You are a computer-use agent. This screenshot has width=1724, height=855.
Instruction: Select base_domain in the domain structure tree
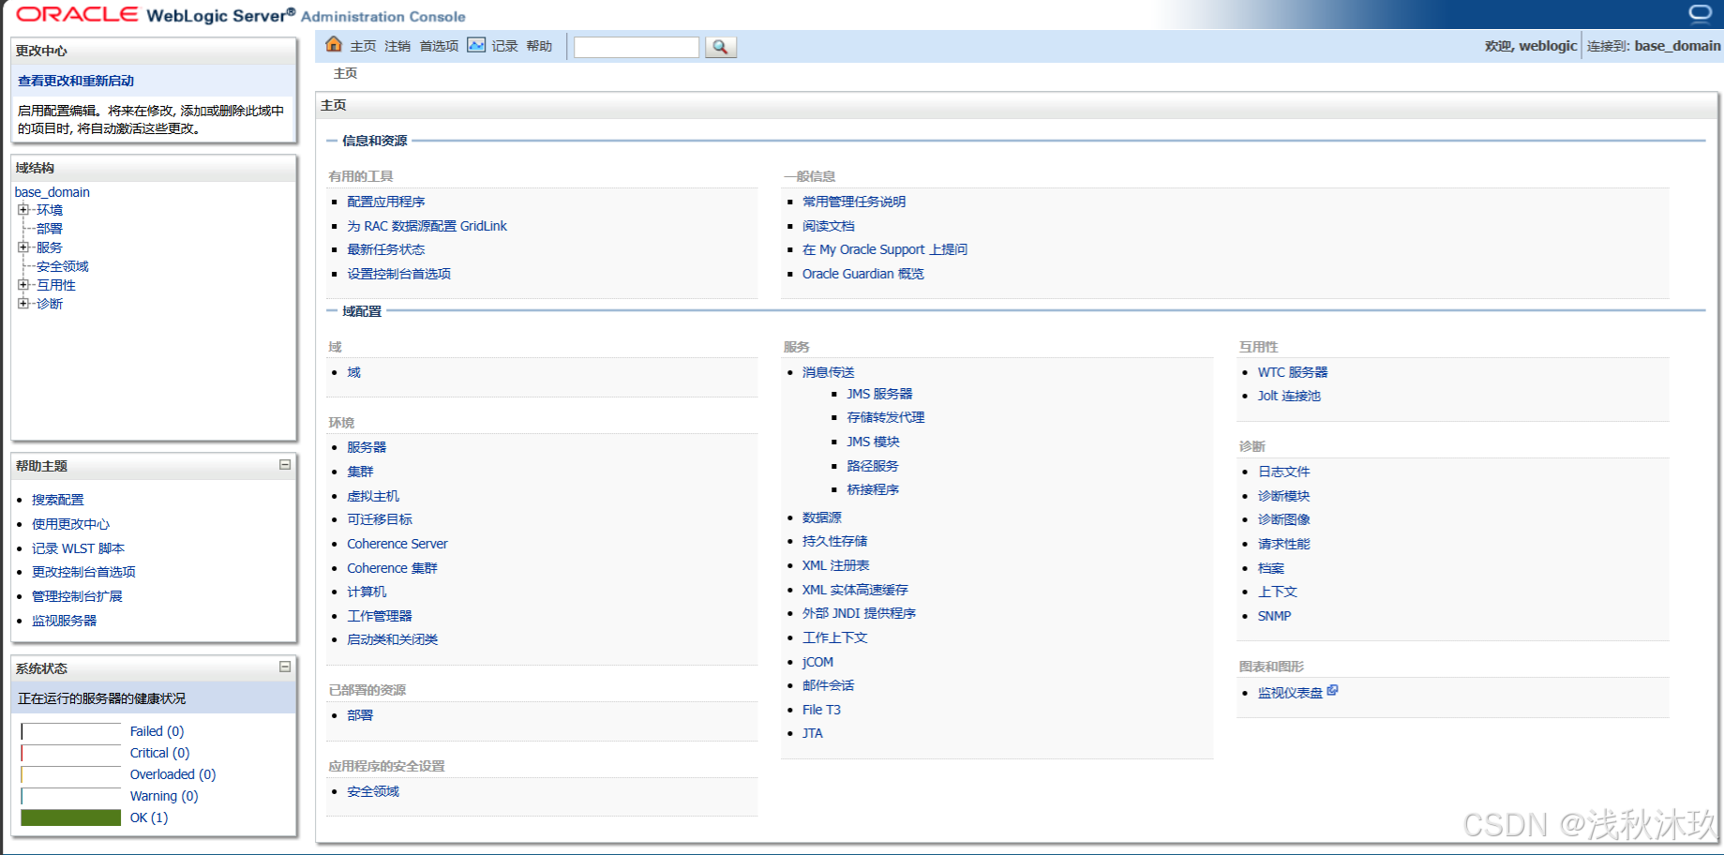tap(52, 191)
